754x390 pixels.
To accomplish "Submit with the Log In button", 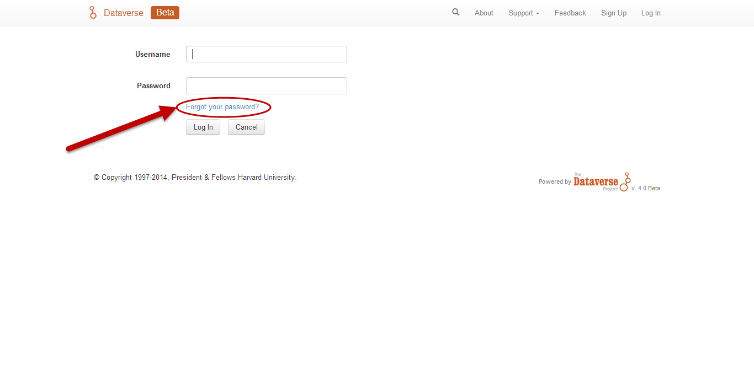I will (203, 127).
